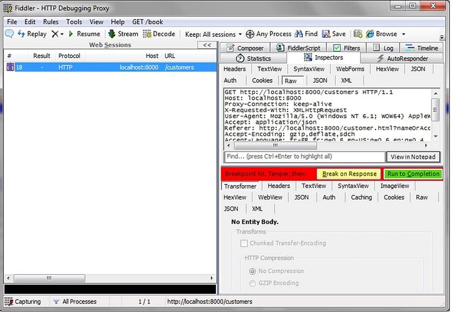Click the Any Process target icon
451x312 pixels.
pos(250,34)
